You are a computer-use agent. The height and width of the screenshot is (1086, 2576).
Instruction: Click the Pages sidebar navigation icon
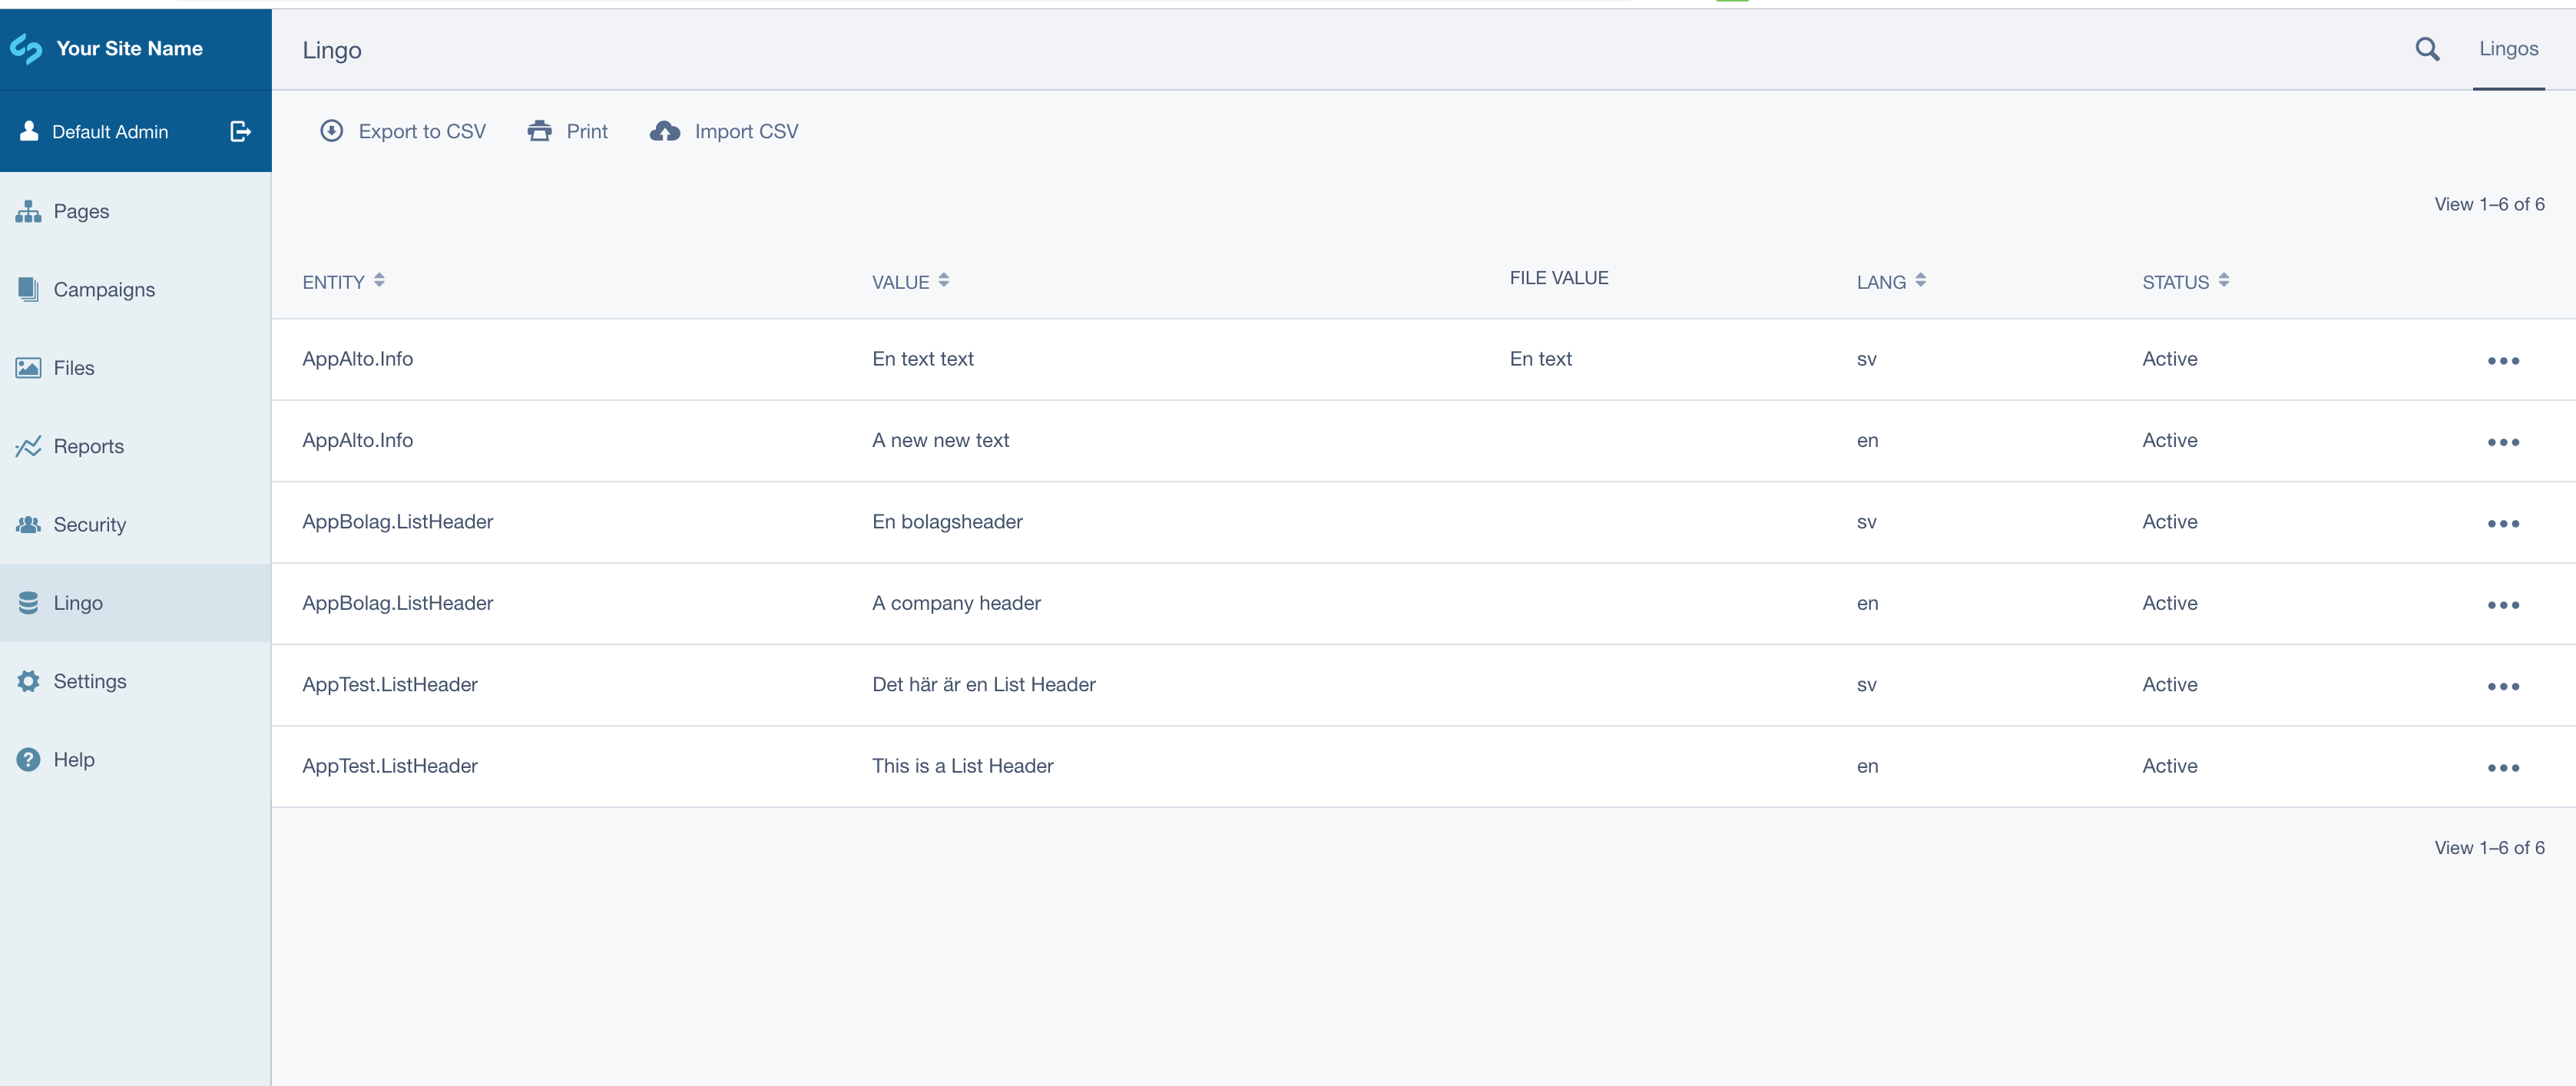click(x=30, y=210)
